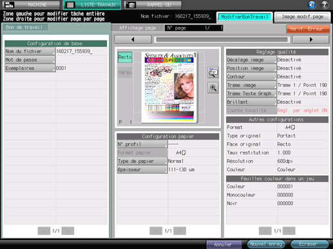Open Trame image setting
The height and width of the screenshot is (249, 333).
(251, 85)
